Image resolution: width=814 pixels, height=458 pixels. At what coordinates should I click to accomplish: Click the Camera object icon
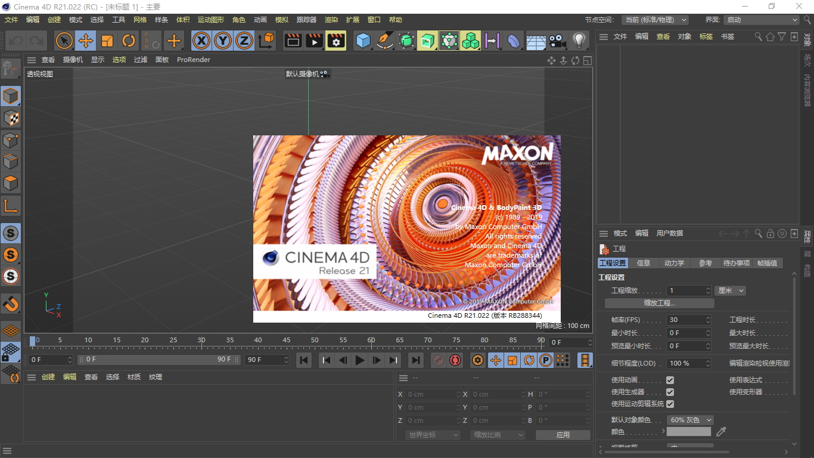pyautogui.click(x=557, y=41)
